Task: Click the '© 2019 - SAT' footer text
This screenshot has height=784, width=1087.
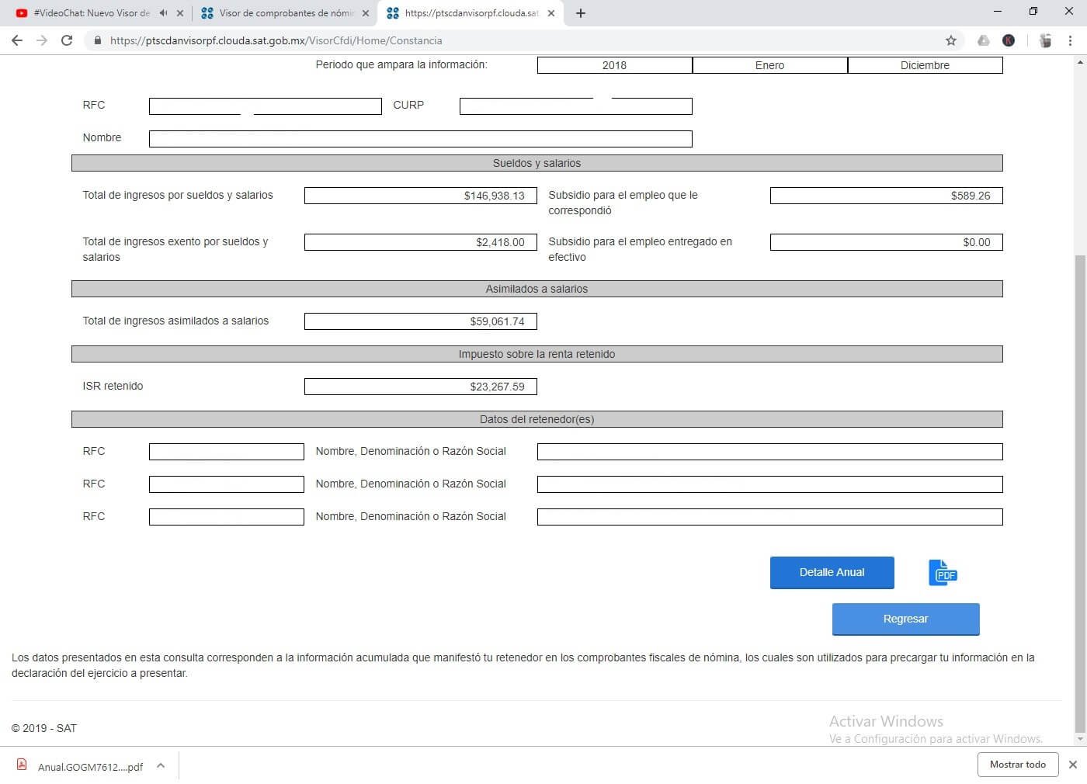Action: click(44, 728)
